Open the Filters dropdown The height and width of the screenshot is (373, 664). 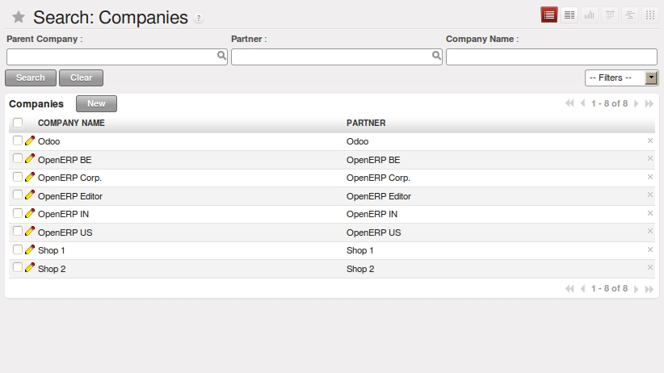click(x=621, y=78)
